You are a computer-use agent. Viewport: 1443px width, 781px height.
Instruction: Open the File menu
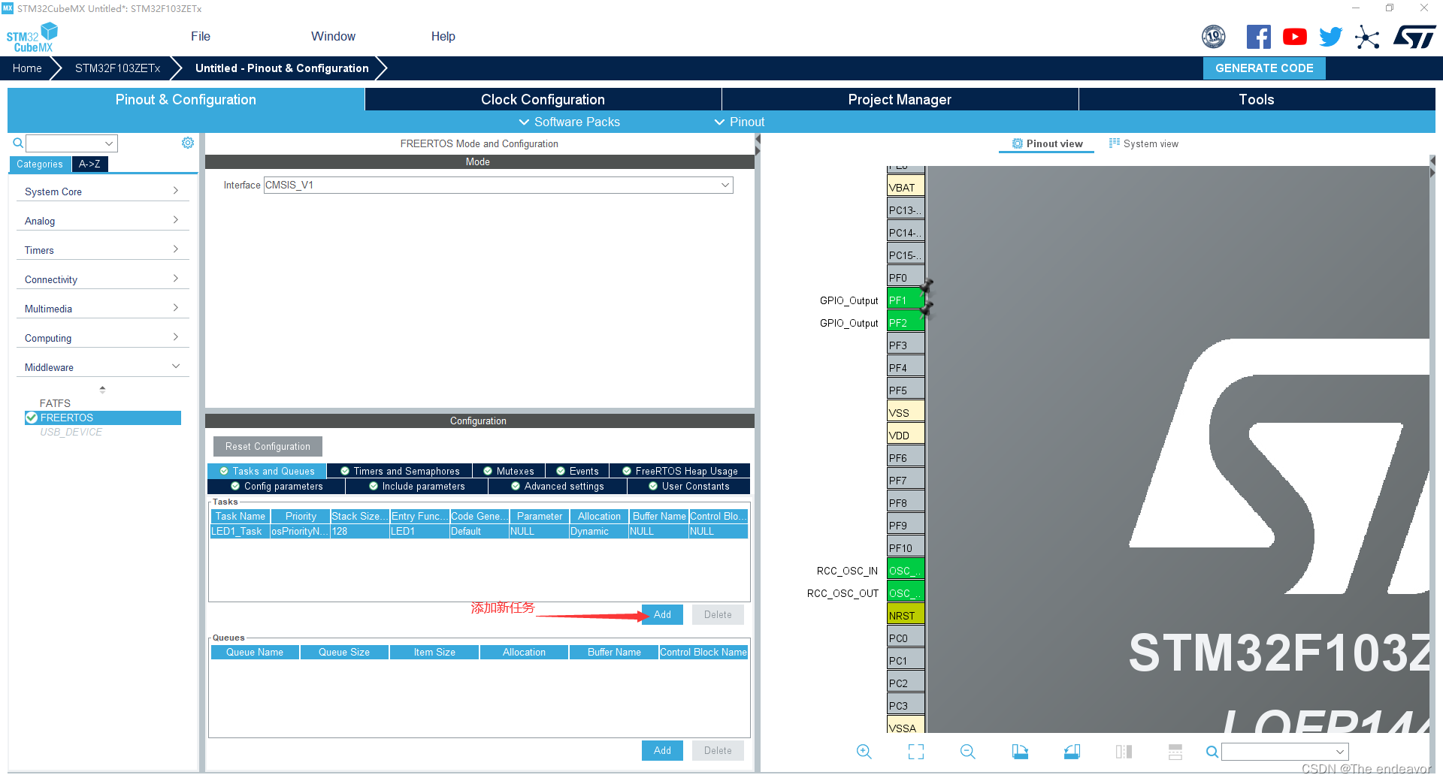[x=201, y=36]
